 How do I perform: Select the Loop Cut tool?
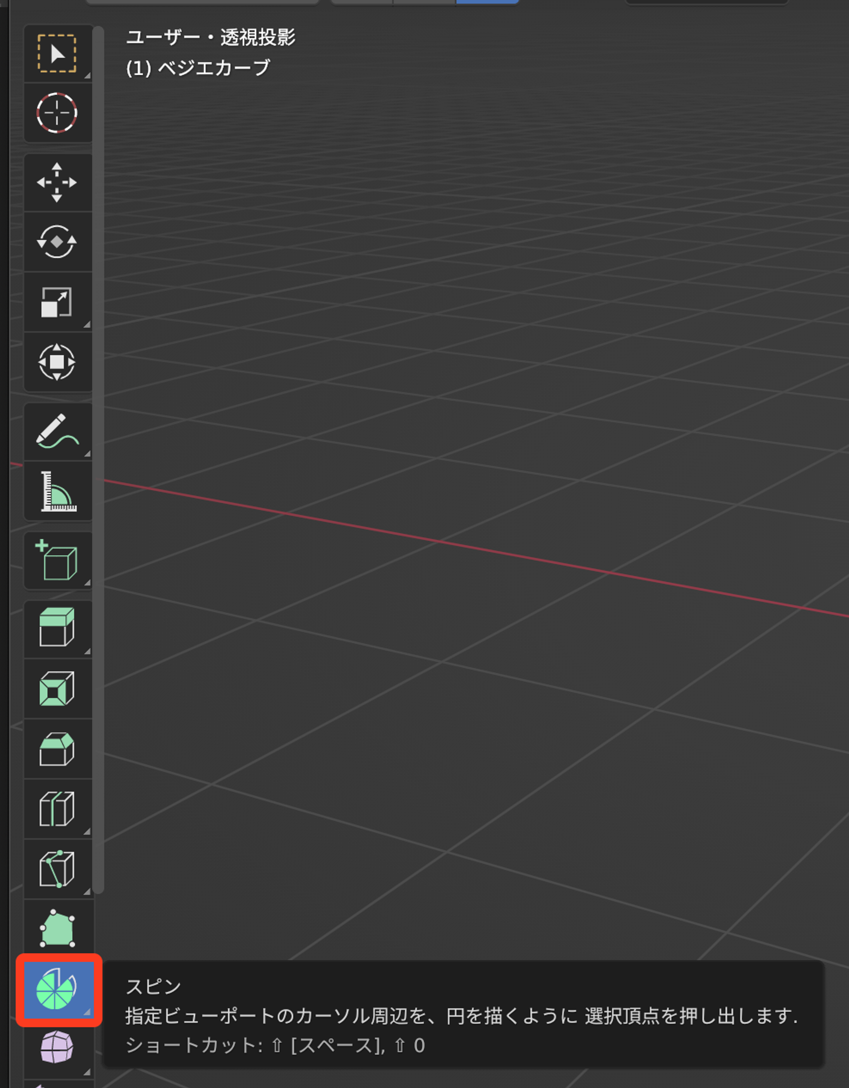58,809
